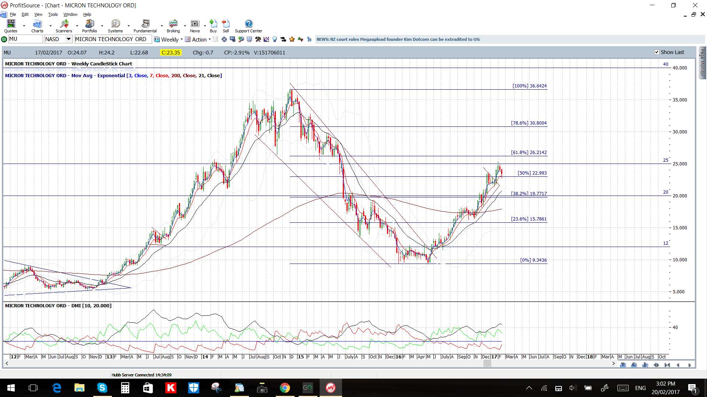The image size is (707, 397).
Task: Click the compress/expand horizontal arrows icon
Action: (x=656, y=365)
